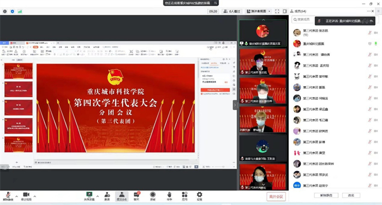Raise hand using the hand icon
This screenshot has width=382, height=205.
point(169,196)
